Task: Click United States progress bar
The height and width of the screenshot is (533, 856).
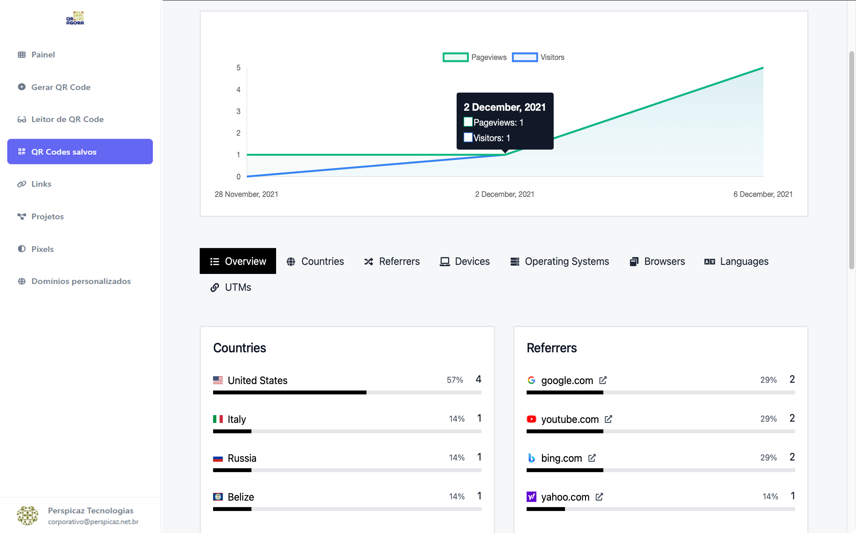Action: (x=347, y=392)
